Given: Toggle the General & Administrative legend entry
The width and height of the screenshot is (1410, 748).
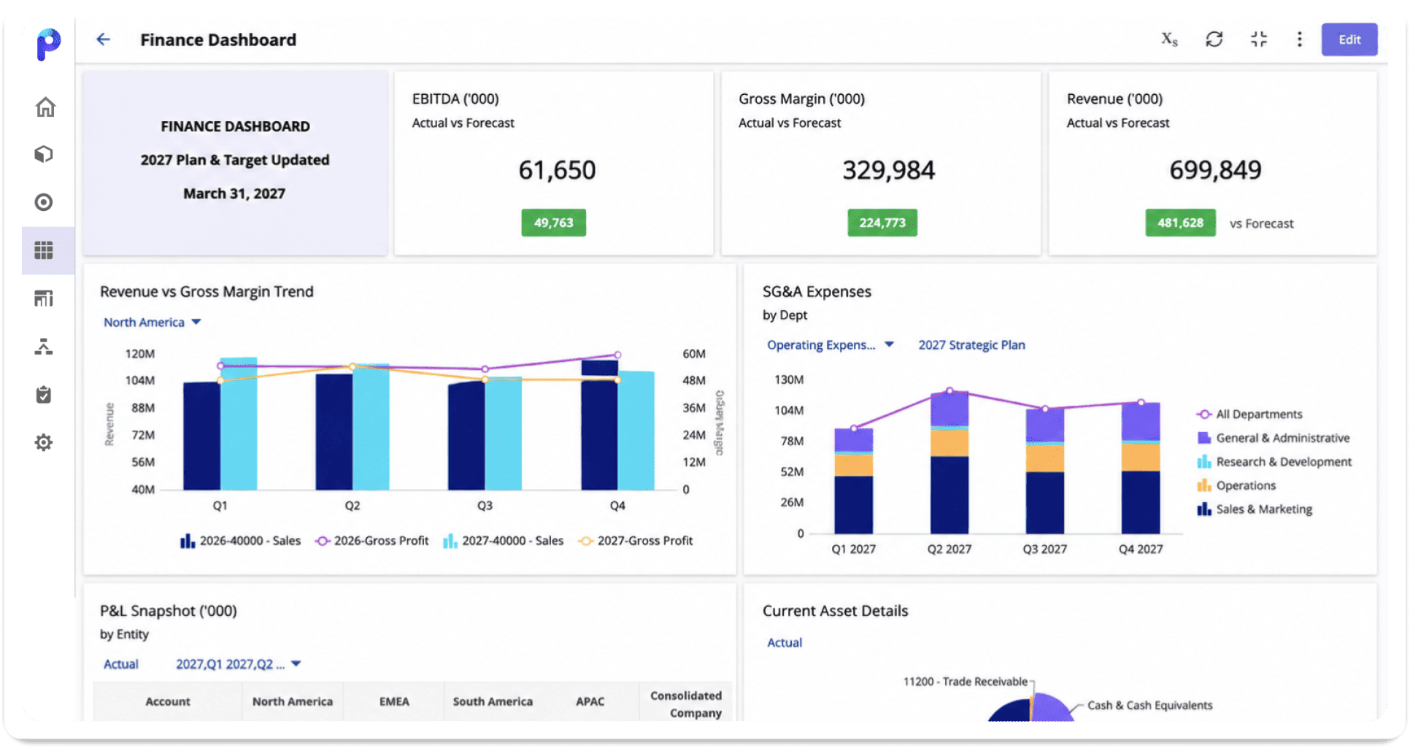Looking at the screenshot, I should click(x=1274, y=438).
